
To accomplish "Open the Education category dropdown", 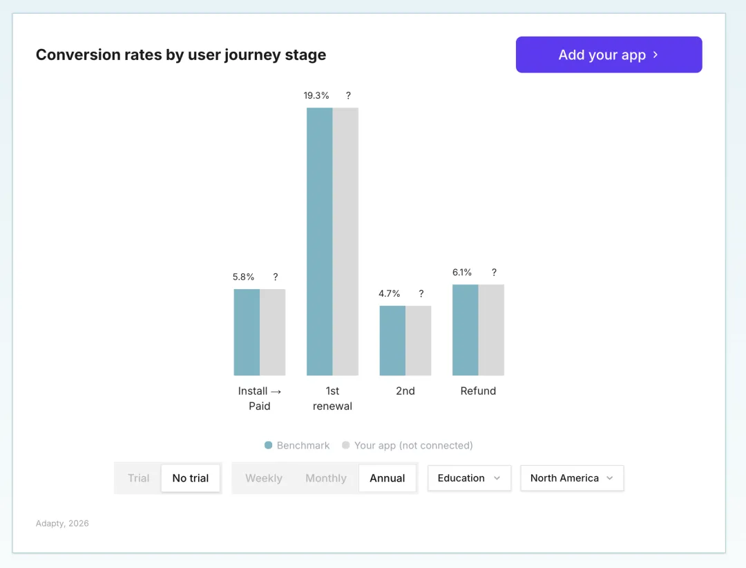I will tap(469, 478).
